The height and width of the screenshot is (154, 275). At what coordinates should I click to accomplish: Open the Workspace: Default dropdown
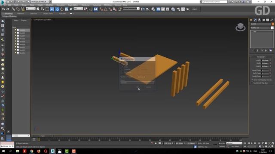pos(40,2)
